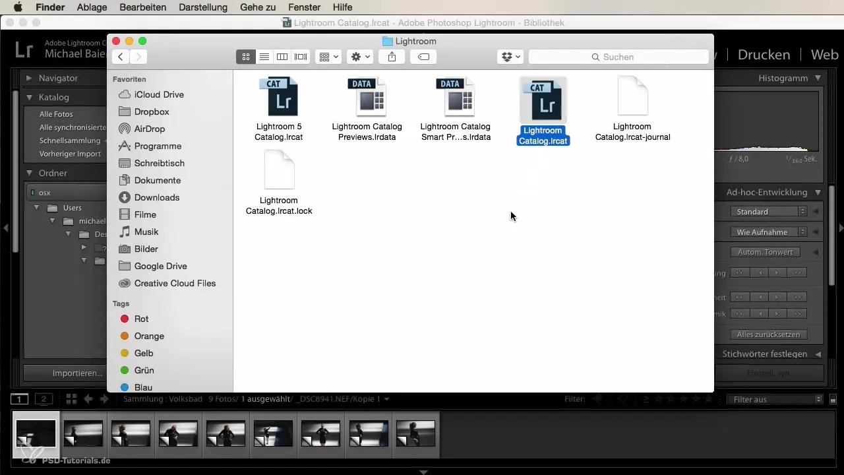
Task: Collapse the Histogramm panel
Action: pyautogui.click(x=818, y=78)
